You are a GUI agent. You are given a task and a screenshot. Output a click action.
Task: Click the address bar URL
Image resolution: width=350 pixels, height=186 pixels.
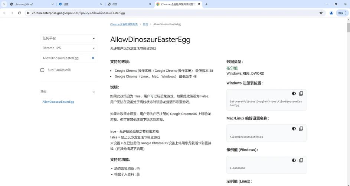coord(78,13)
